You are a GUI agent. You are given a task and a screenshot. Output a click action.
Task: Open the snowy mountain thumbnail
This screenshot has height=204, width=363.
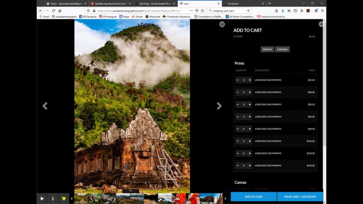click(x=165, y=198)
